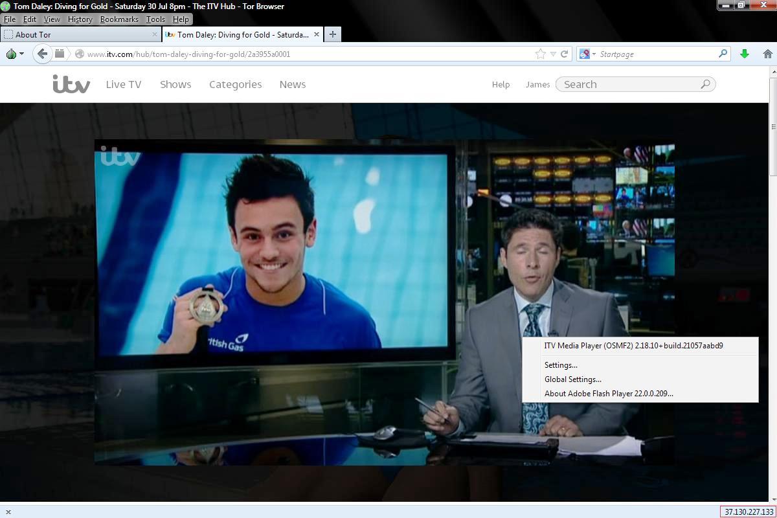Screen dimensions: 777x518
Task: Expand the URL history dropdown arrow
Action: [553, 54]
